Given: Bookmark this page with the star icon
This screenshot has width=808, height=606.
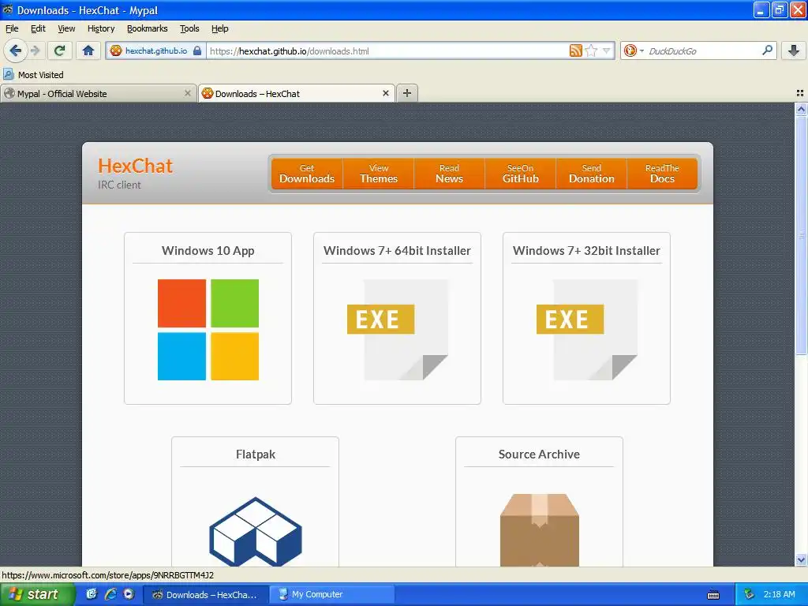Looking at the screenshot, I should coord(591,50).
